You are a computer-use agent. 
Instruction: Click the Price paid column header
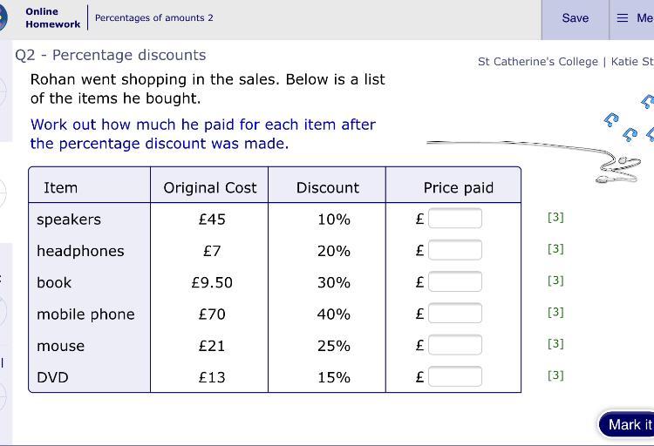point(458,187)
